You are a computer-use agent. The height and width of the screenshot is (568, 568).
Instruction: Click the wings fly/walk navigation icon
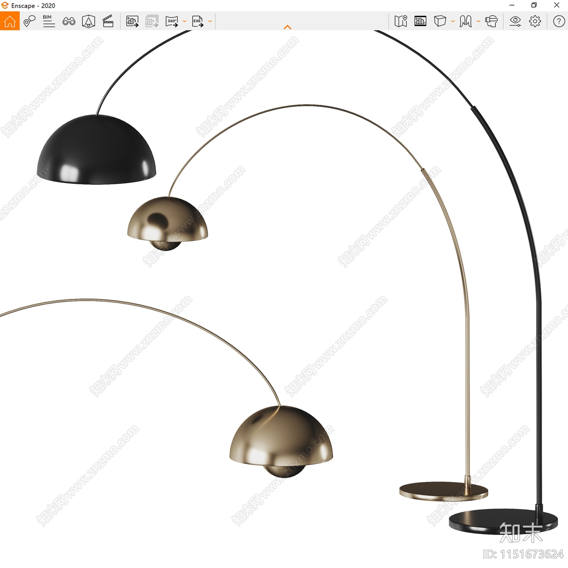click(465, 21)
